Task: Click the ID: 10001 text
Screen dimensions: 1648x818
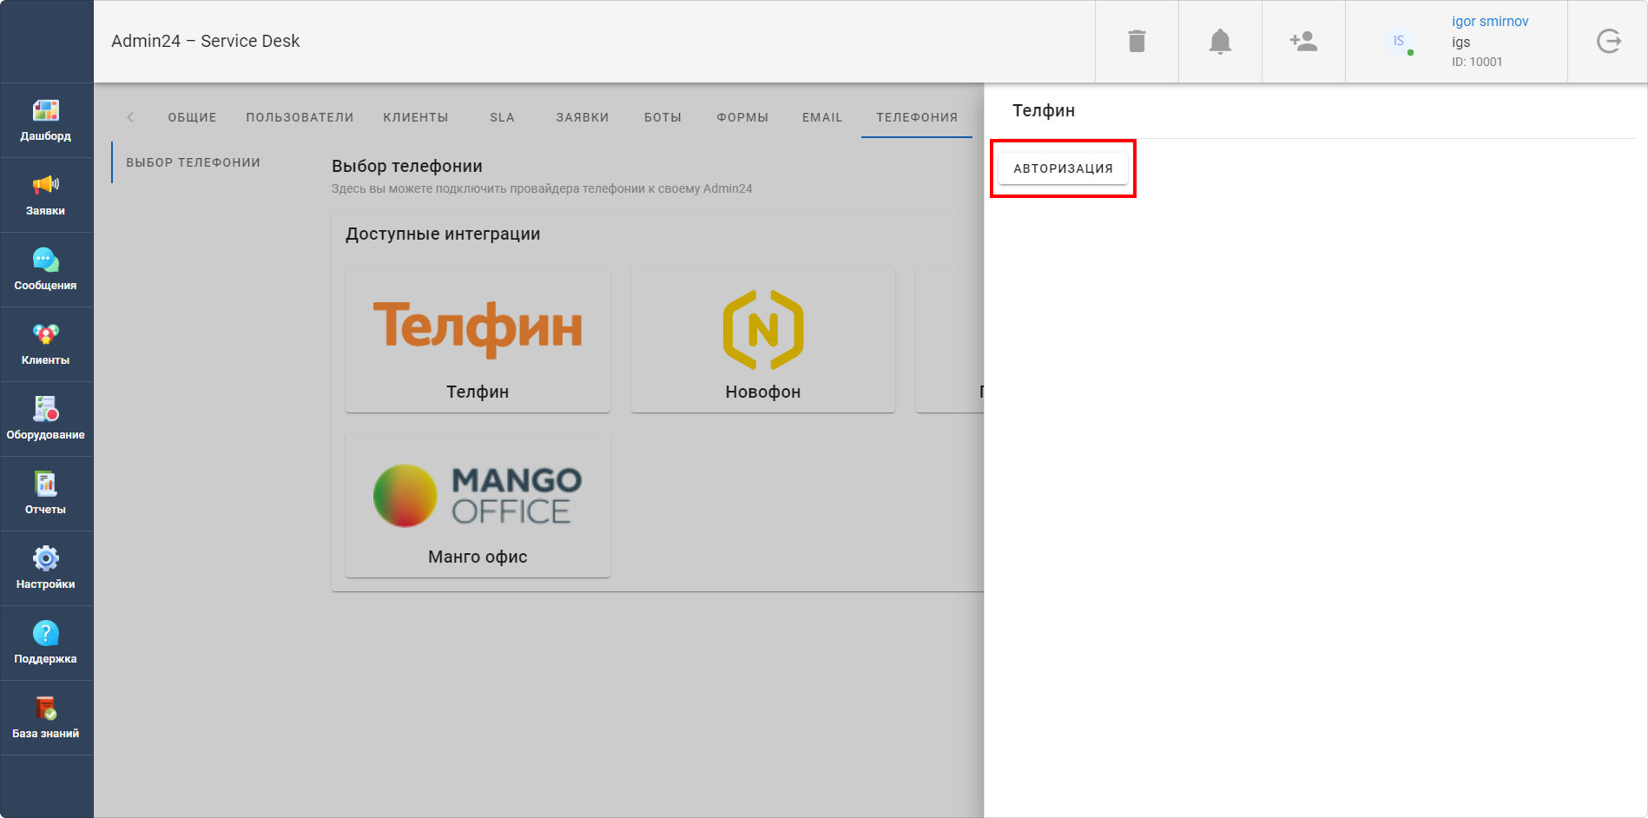Action: point(1477,62)
